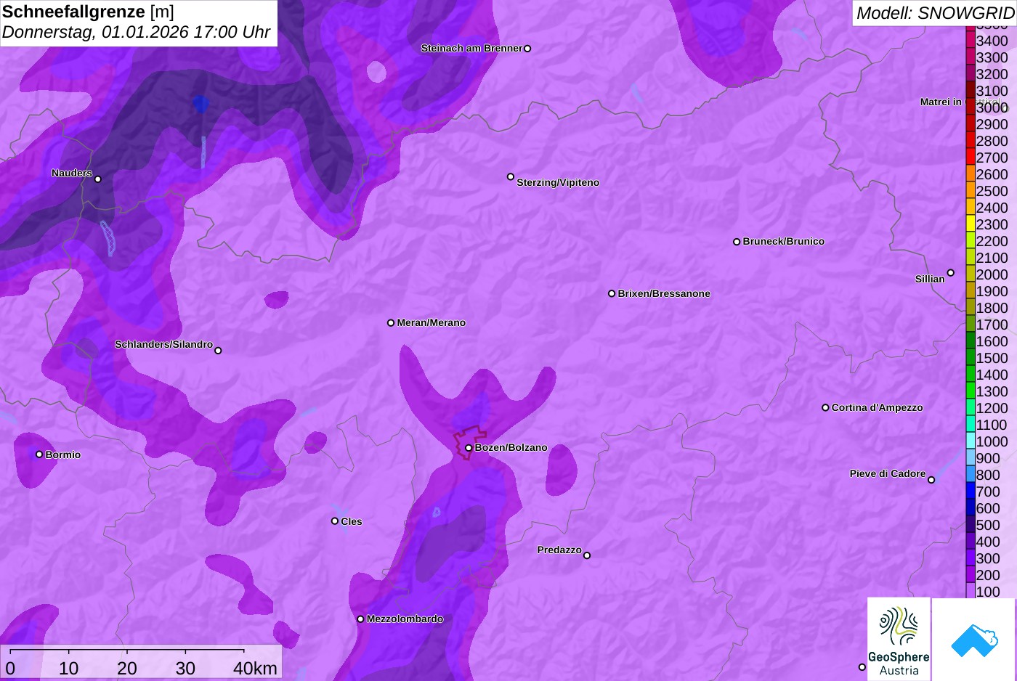This screenshot has height=681, width=1017.
Task: Click the Sterzing/Vipiteno label text
Action: [x=558, y=183]
